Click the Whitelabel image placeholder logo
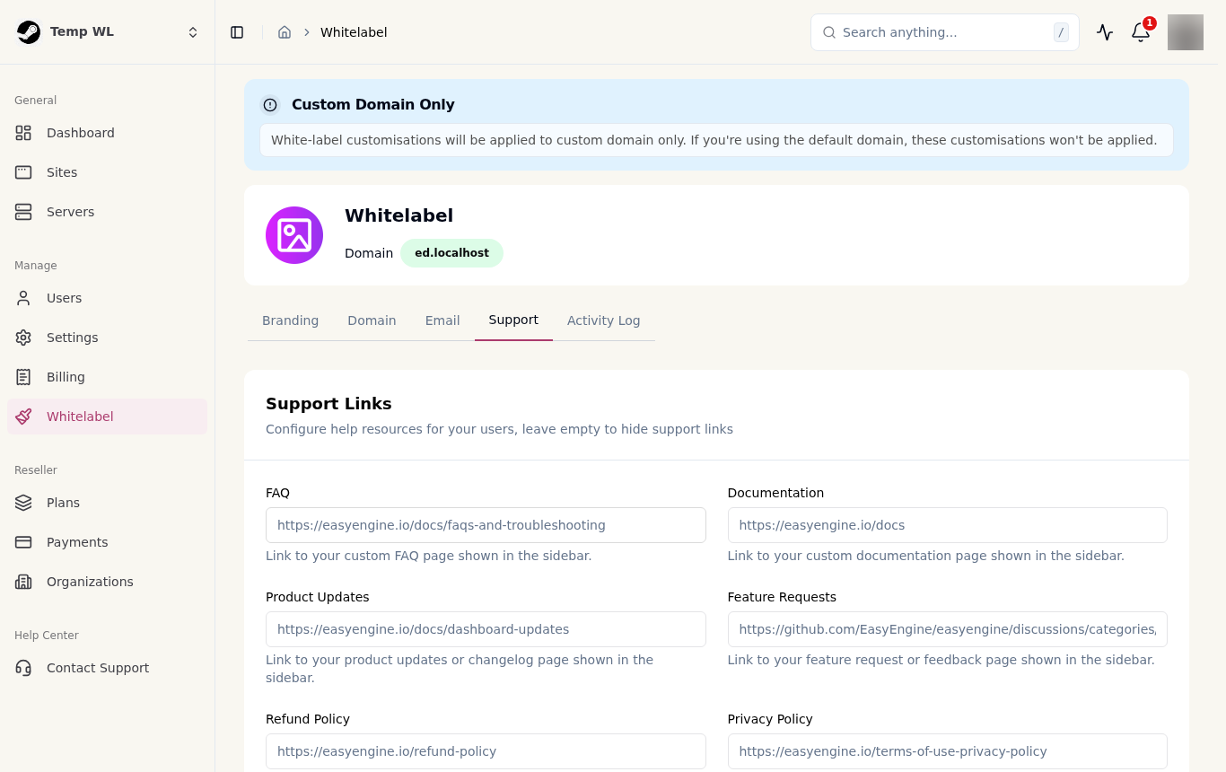 [x=294, y=235]
